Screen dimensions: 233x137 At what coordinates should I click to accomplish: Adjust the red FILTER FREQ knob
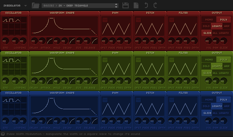click(187, 41)
